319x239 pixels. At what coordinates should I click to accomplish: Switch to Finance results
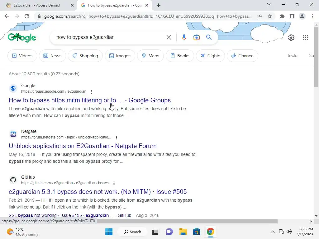pos(242,56)
